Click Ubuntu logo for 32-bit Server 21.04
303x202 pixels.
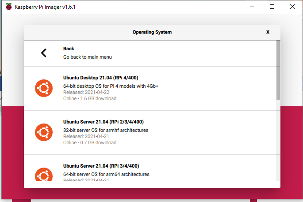pos(44,132)
